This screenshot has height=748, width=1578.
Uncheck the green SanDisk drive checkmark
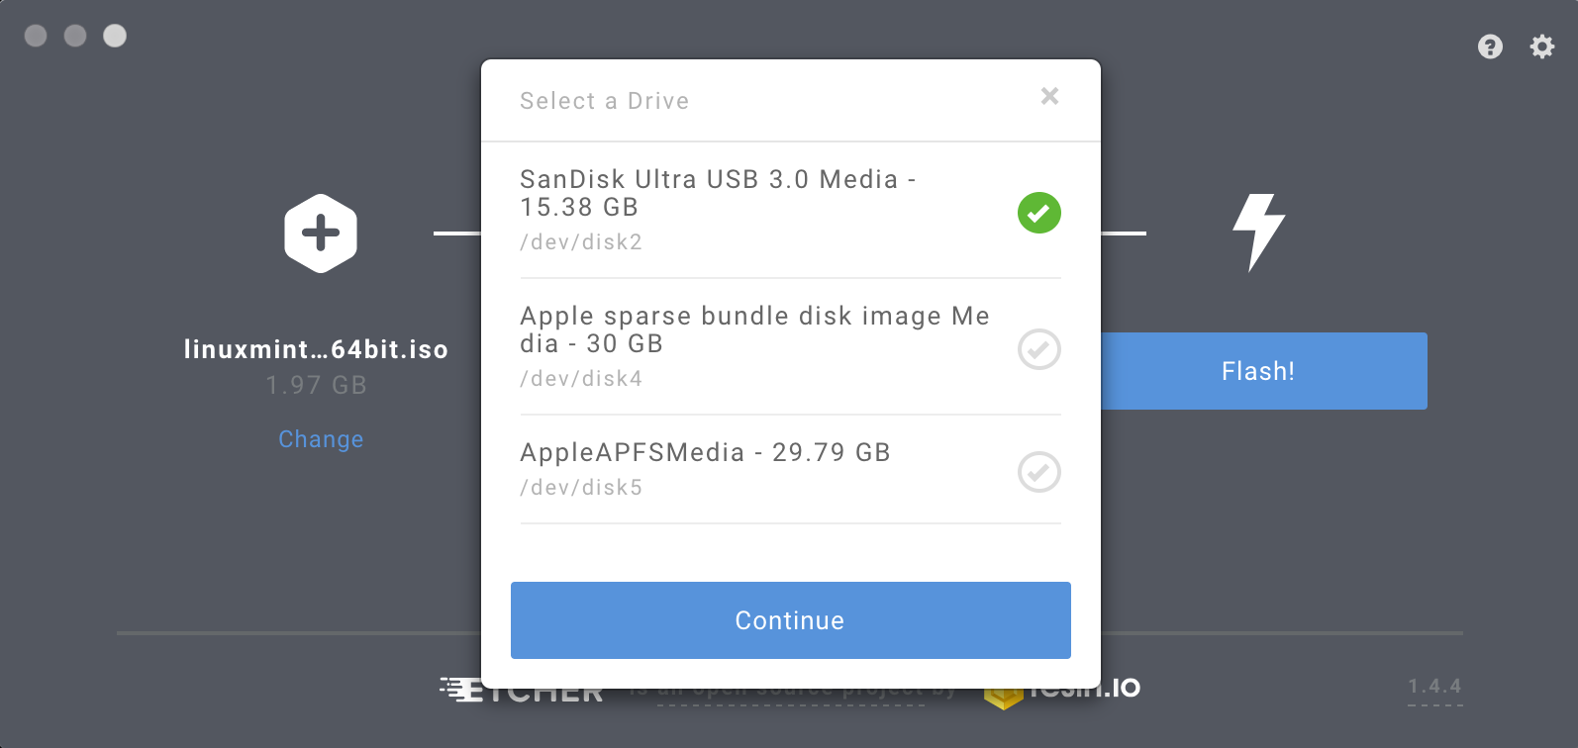(x=1039, y=213)
